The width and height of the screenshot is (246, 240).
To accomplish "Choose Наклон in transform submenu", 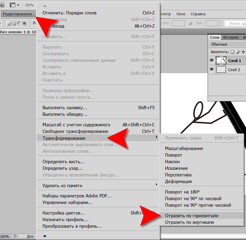I will click(202, 162).
